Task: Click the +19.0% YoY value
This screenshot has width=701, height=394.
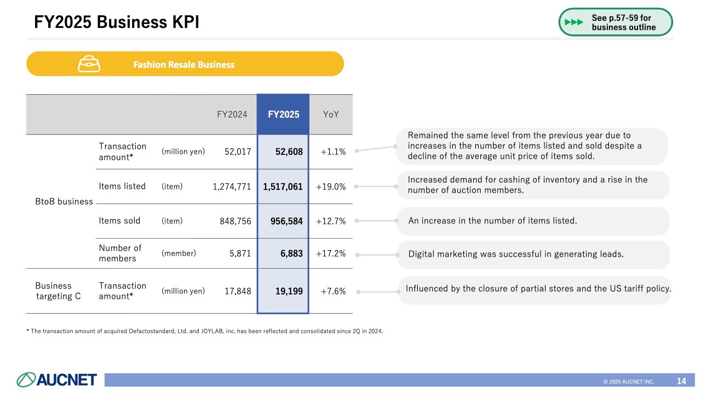Action: pos(331,187)
